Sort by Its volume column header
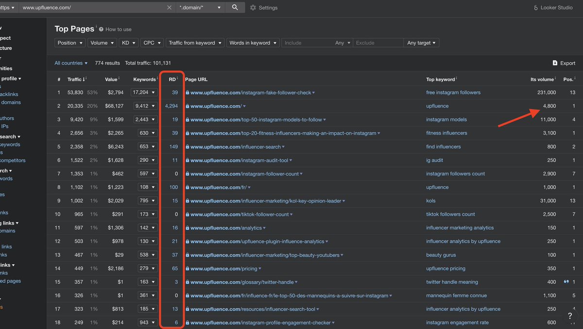 [x=542, y=79]
